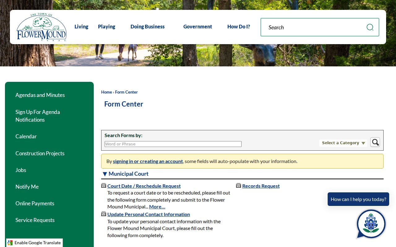The width and height of the screenshot is (396, 247).
Task: Click the Municipal Court heading text
Action: [128, 174]
